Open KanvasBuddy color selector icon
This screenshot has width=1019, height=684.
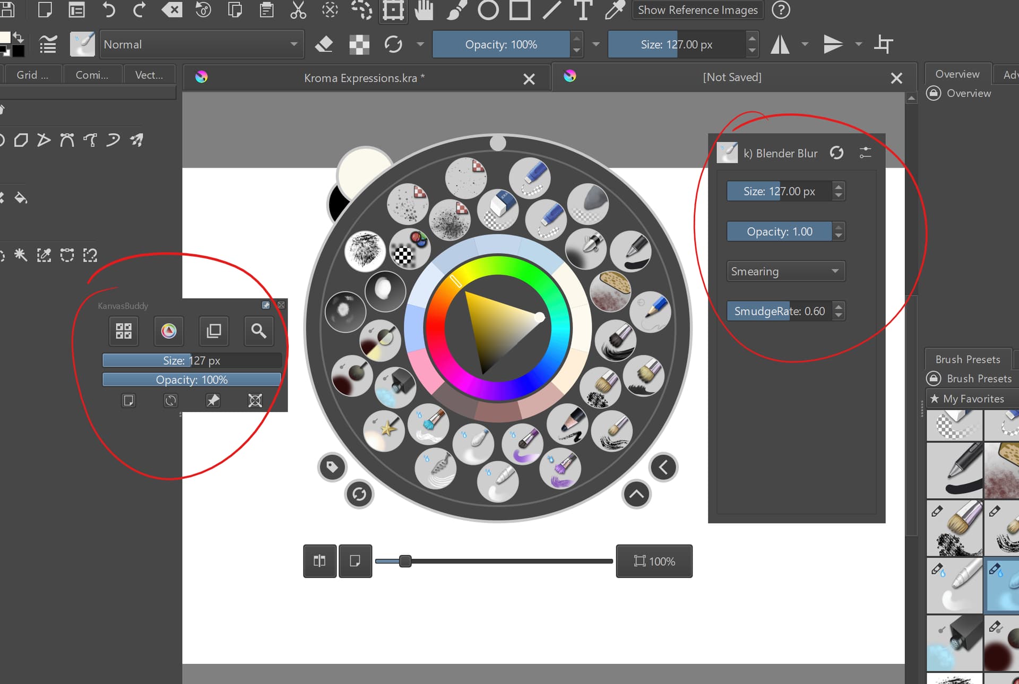[x=169, y=331]
